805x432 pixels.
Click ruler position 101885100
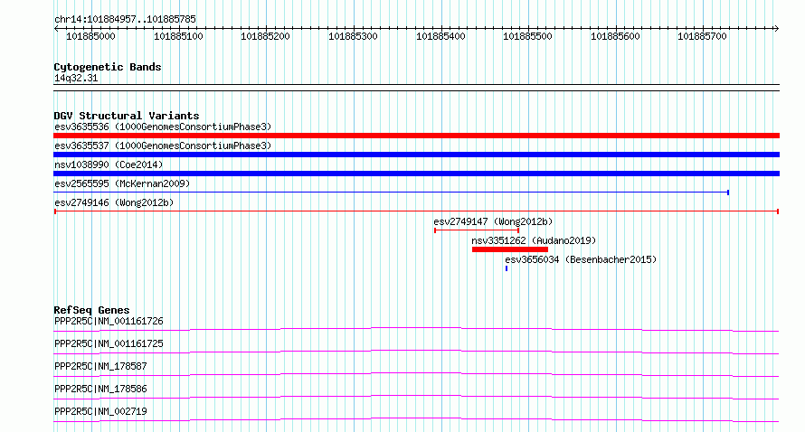tap(179, 36)
